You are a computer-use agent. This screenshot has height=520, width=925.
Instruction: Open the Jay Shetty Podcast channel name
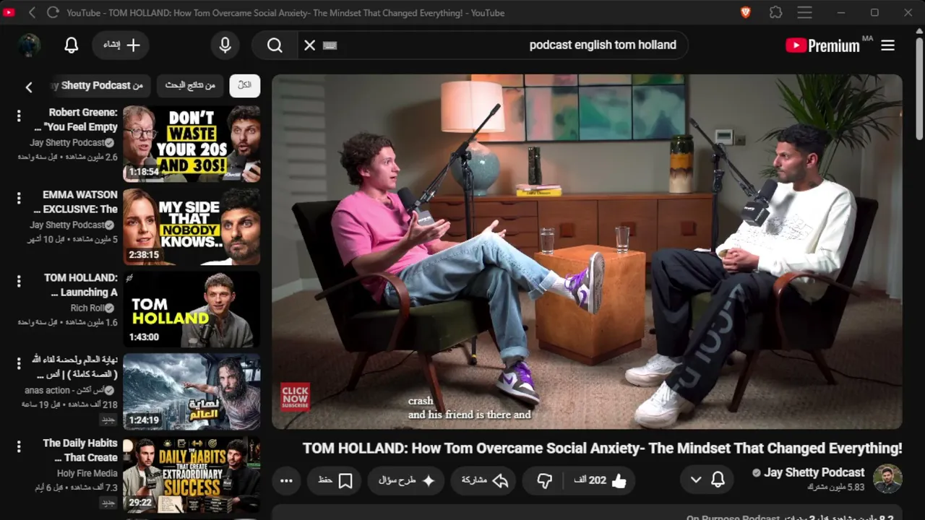(x=814, y=472)
